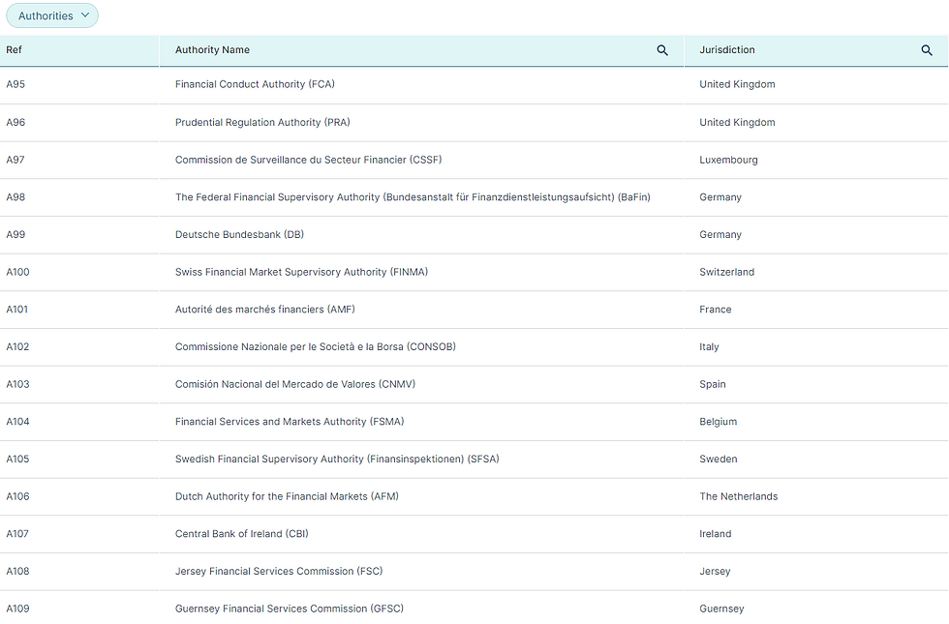This screenshot has height=624, width=949.
Task: Select ref A98
Action: pyautogui.click(x=15, y=197)
